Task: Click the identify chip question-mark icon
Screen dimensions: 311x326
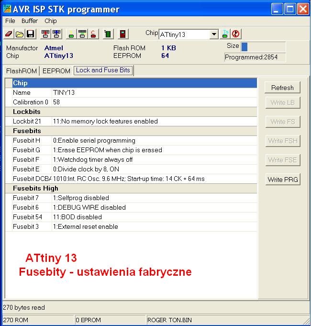Action: [225, 34]
